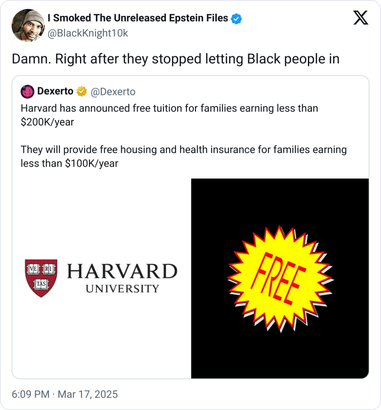
Task: Click the @Dexerto handle
Action: (x=113, y=92)
